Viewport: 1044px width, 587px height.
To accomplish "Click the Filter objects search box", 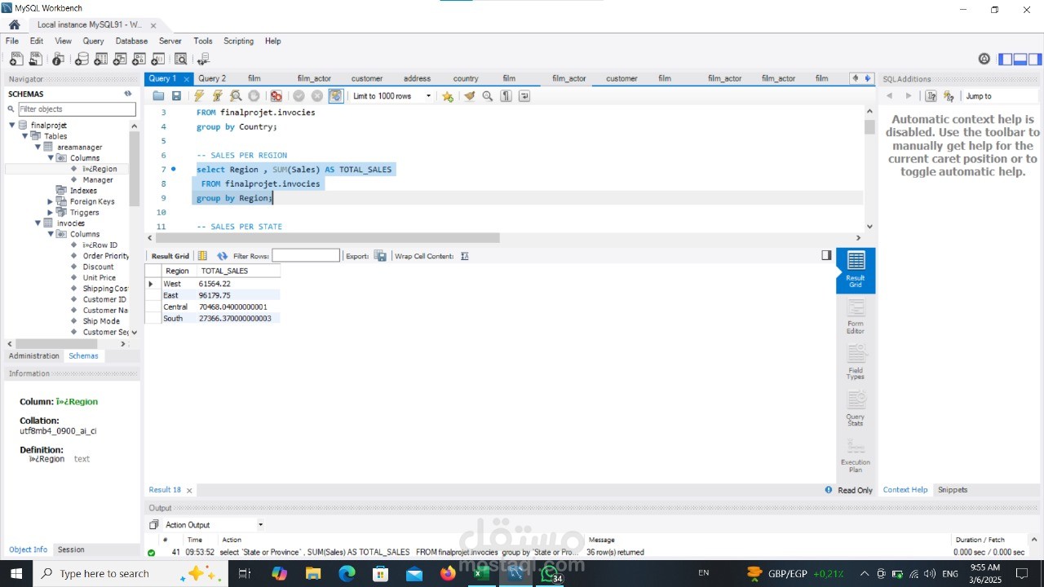I will [77, 109].
